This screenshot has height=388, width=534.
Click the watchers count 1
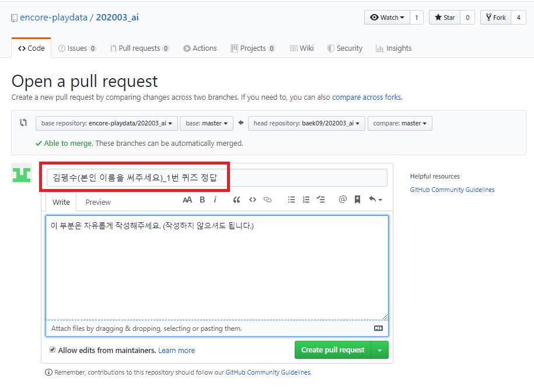click(417, 18)
